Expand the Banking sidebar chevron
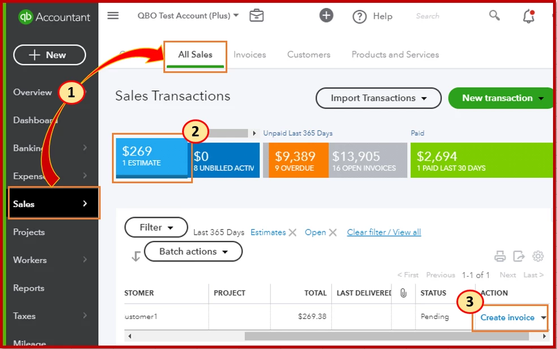The width and height of the screenshot is (557, 349). [x=85, y=148]
